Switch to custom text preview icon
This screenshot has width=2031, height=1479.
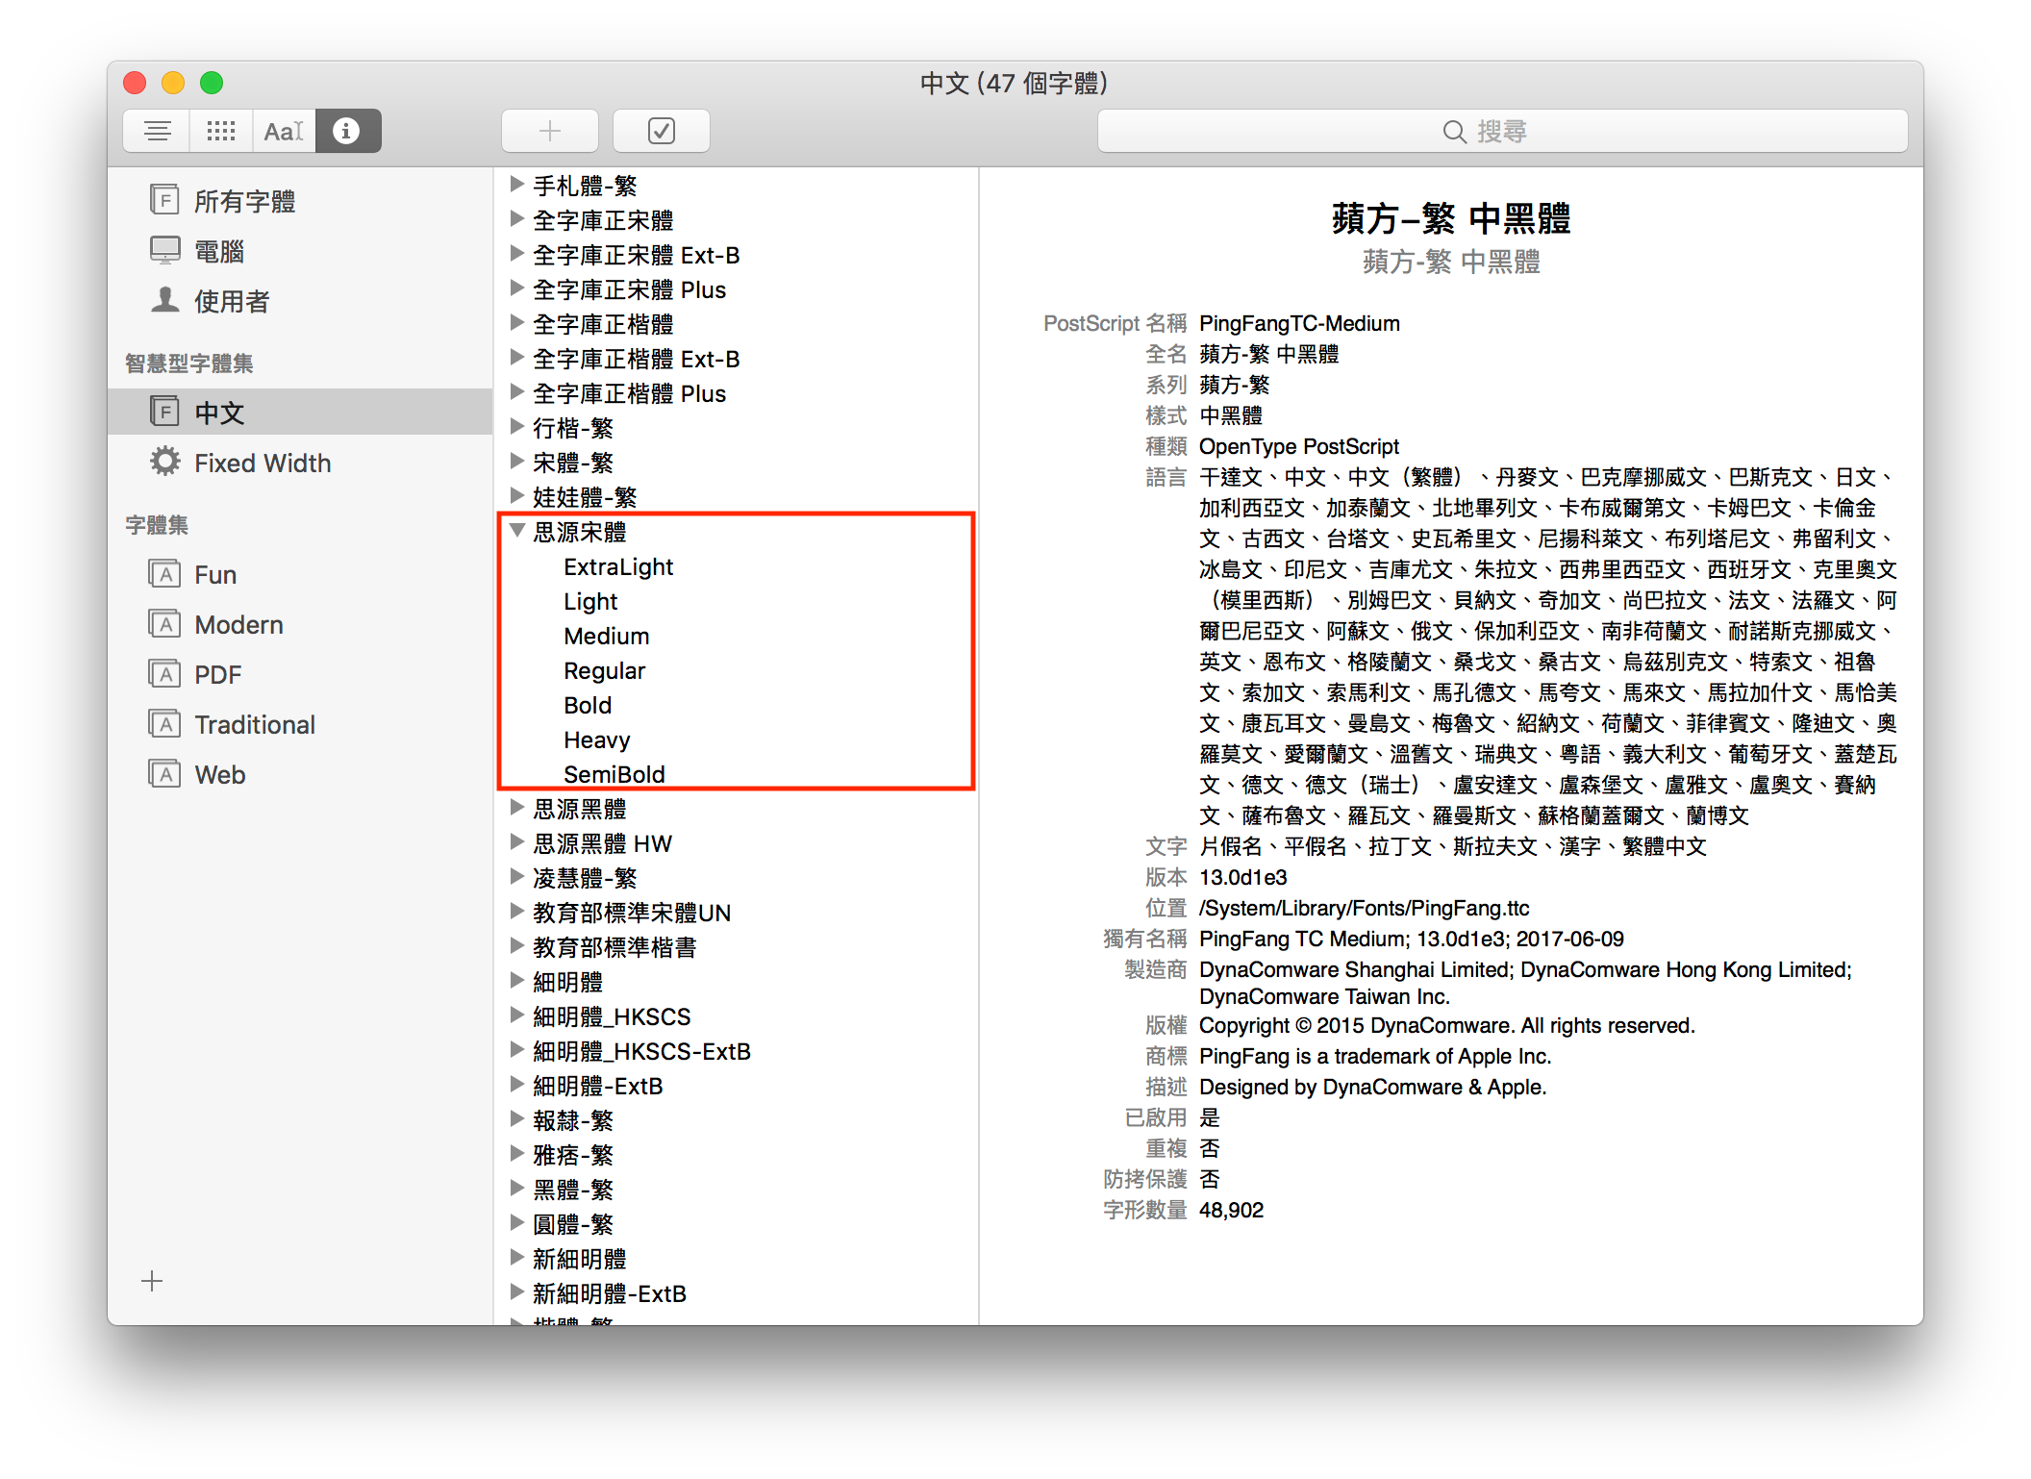point(284,131)
